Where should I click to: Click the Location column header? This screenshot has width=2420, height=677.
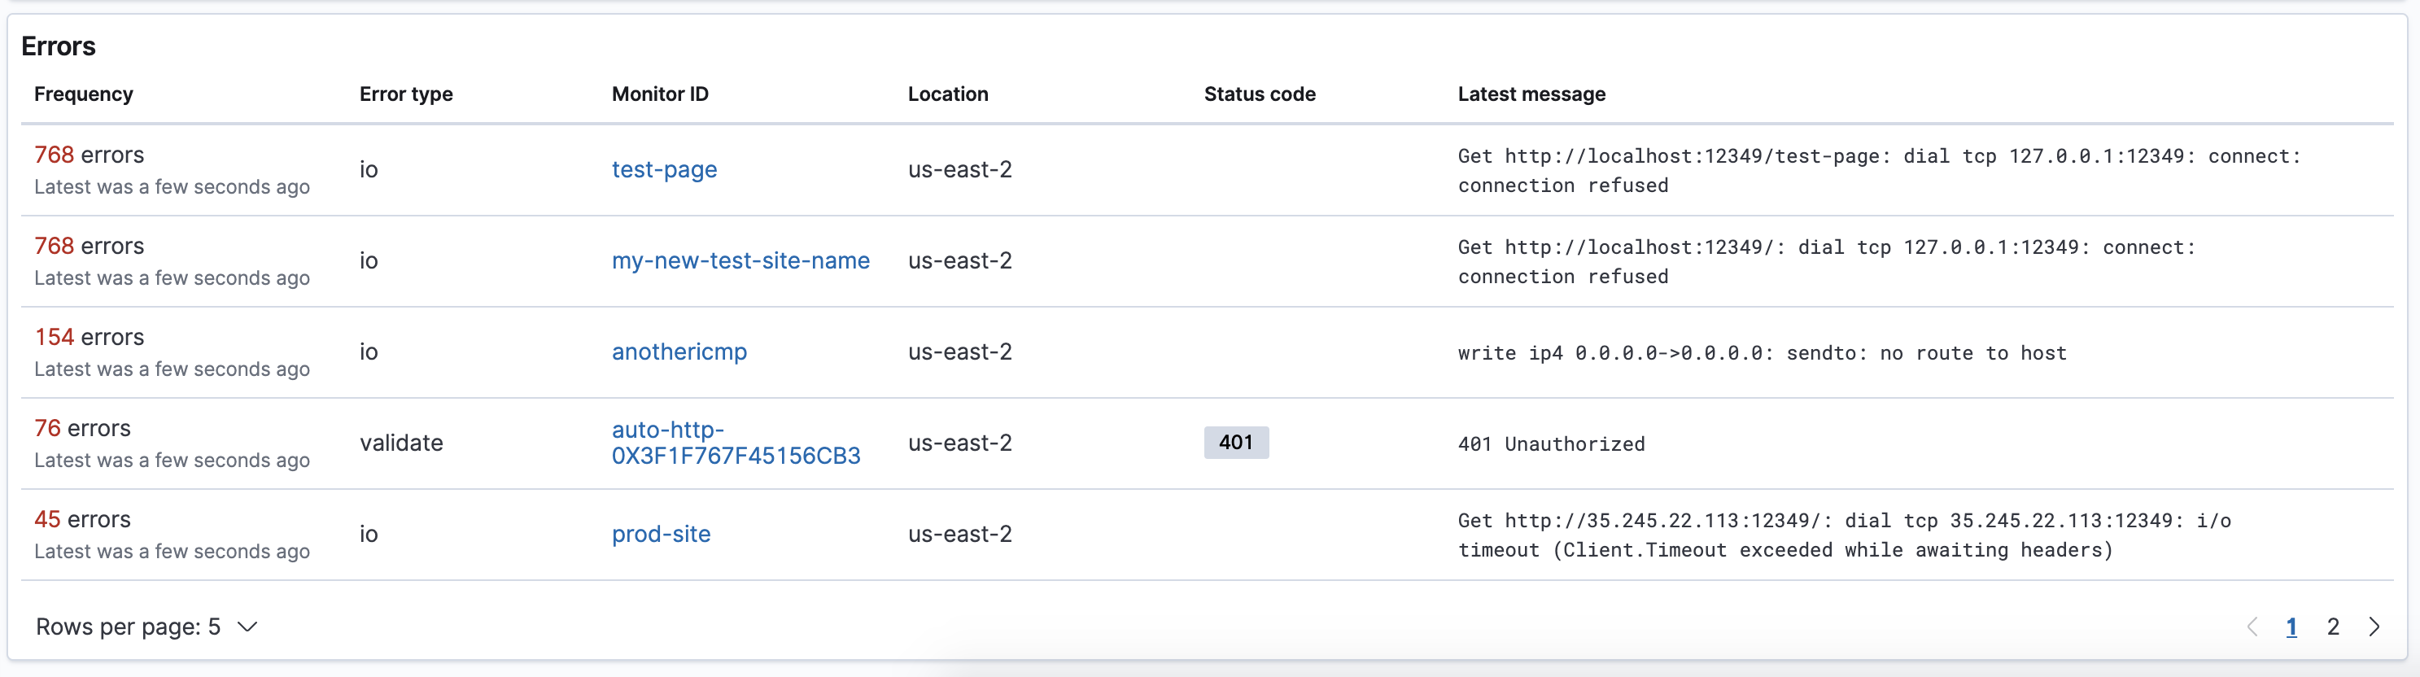947,94
